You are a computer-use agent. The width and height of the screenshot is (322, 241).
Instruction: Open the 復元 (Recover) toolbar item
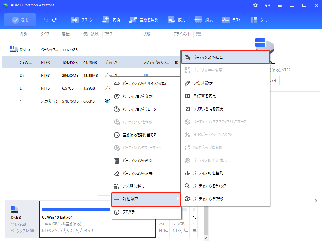176,20
